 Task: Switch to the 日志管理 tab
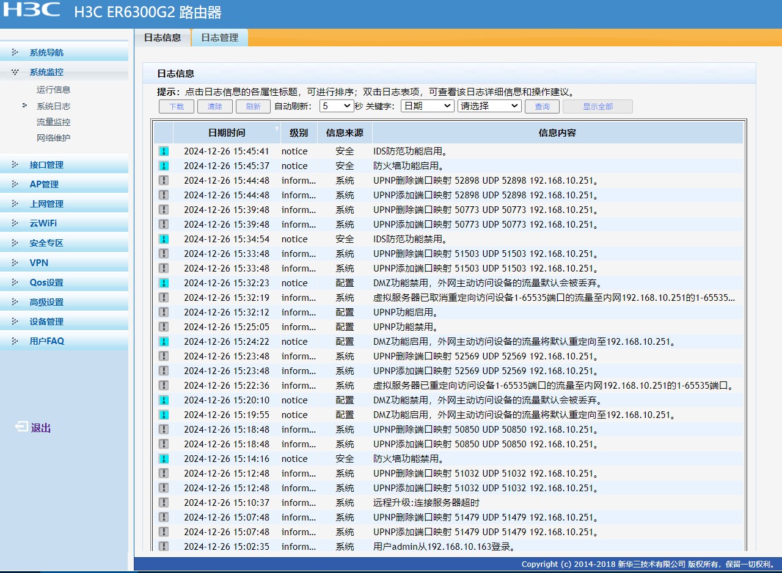click(x=220, y=37)
